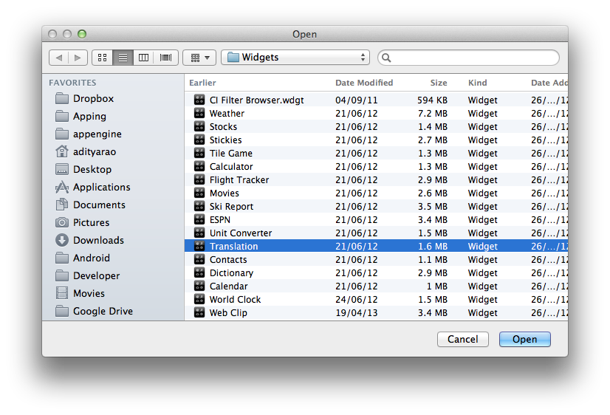The image size is (610, 415).
Task: Go forward to next folder
Action: pyautogui.click(x=78, y=58)
